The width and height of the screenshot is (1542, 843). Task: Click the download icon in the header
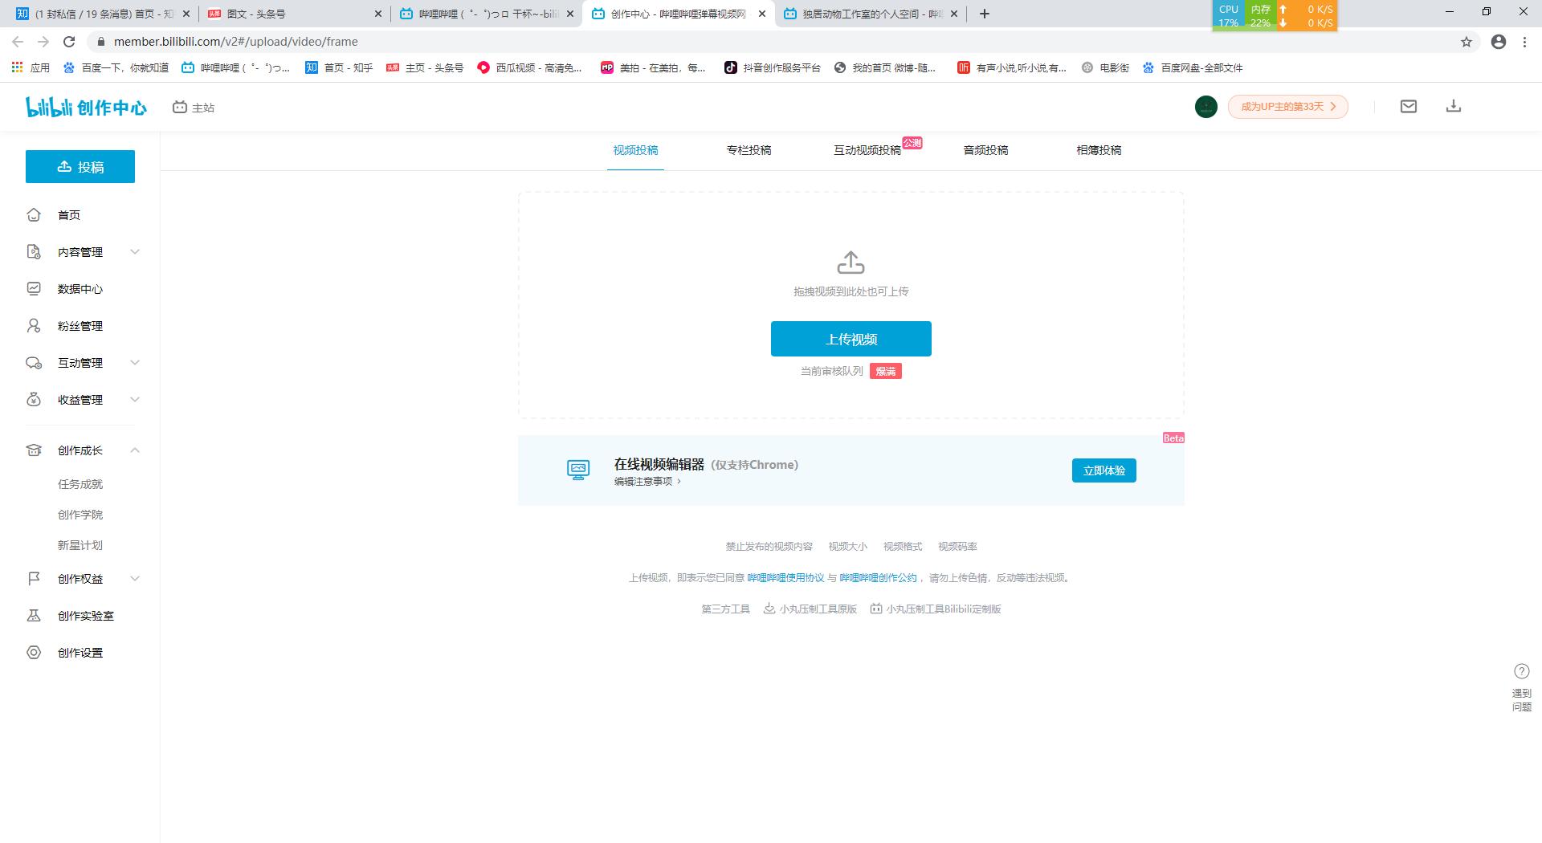(1453, 106)
